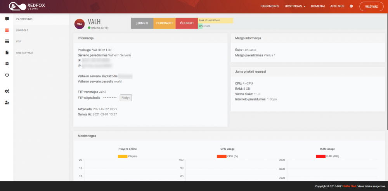Toggle the CPU (%) legend swatch
The width and height of the screenshot is (388, 191).
click(222, 156)
